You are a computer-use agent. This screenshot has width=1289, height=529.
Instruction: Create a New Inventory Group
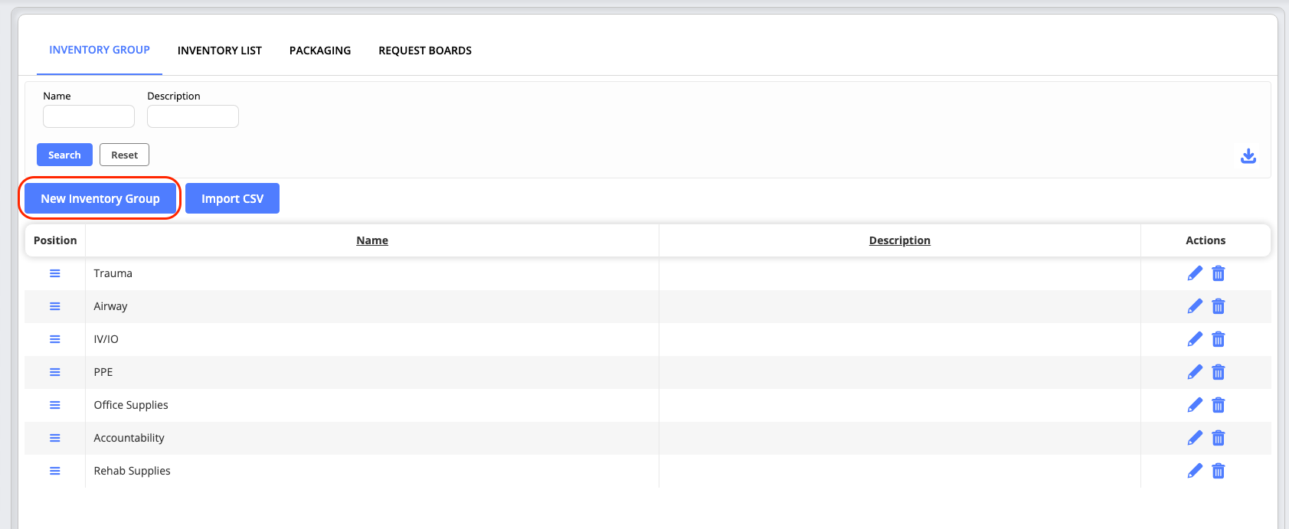[x=100, y=198]
